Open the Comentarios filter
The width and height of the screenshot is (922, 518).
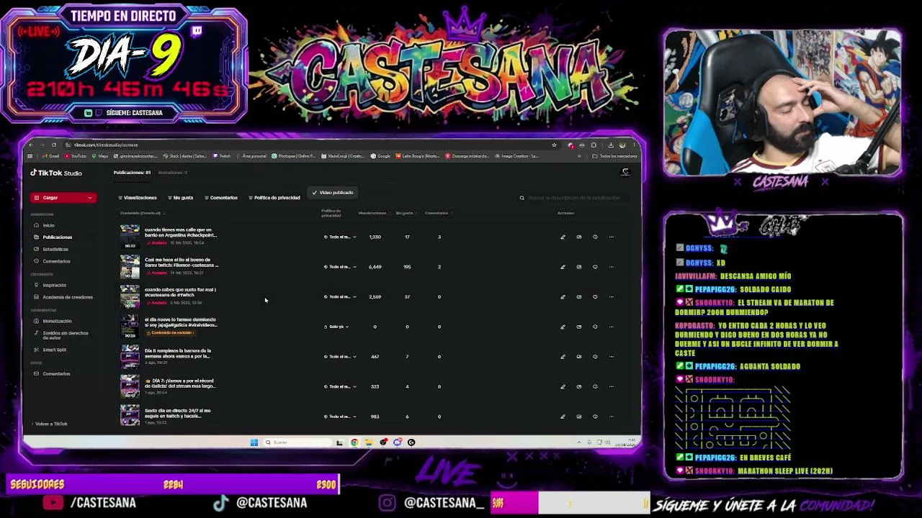coord(221,198)
